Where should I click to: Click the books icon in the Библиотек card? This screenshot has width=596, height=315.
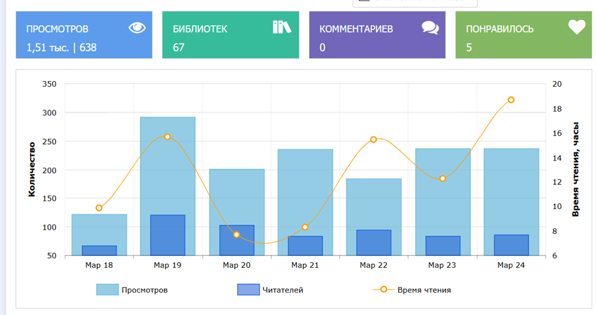pyautogui.click(x=282, y=27)
